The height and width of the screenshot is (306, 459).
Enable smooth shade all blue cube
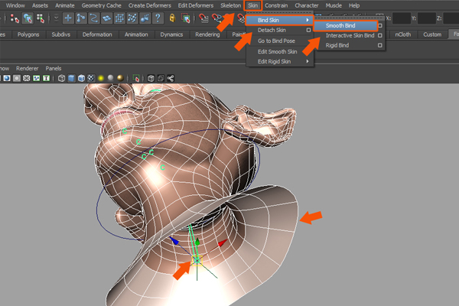(x=71, y=78)
